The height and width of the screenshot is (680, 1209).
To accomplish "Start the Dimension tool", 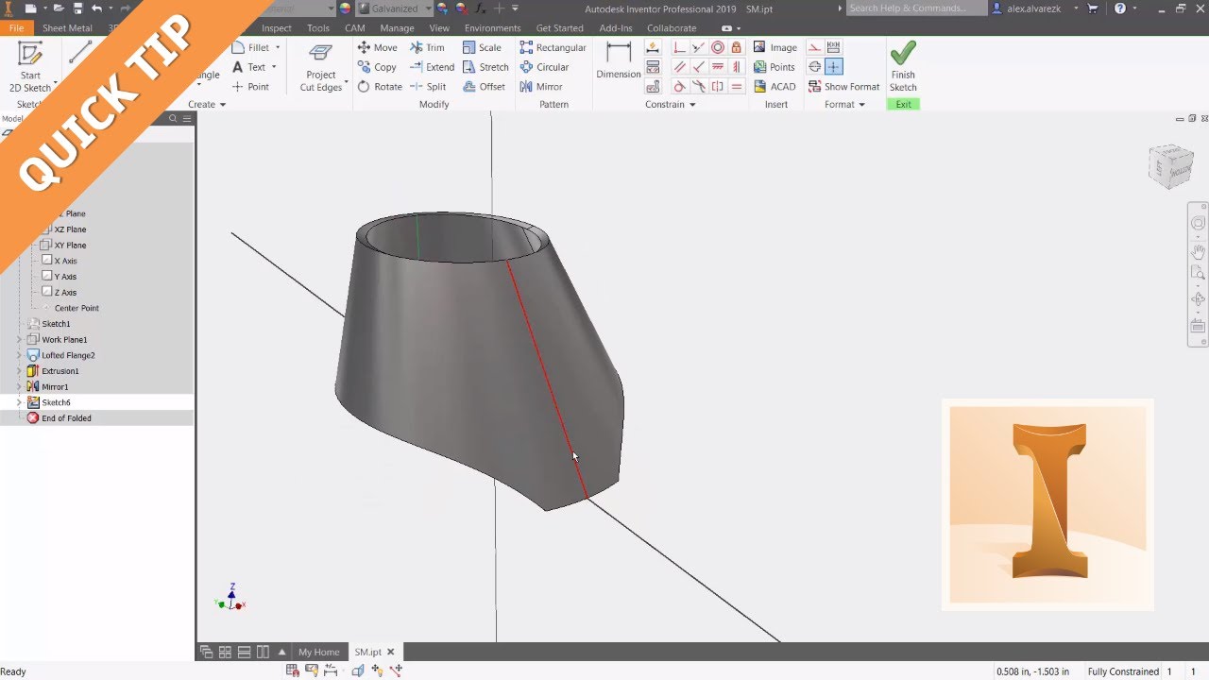I will point(619,61).
